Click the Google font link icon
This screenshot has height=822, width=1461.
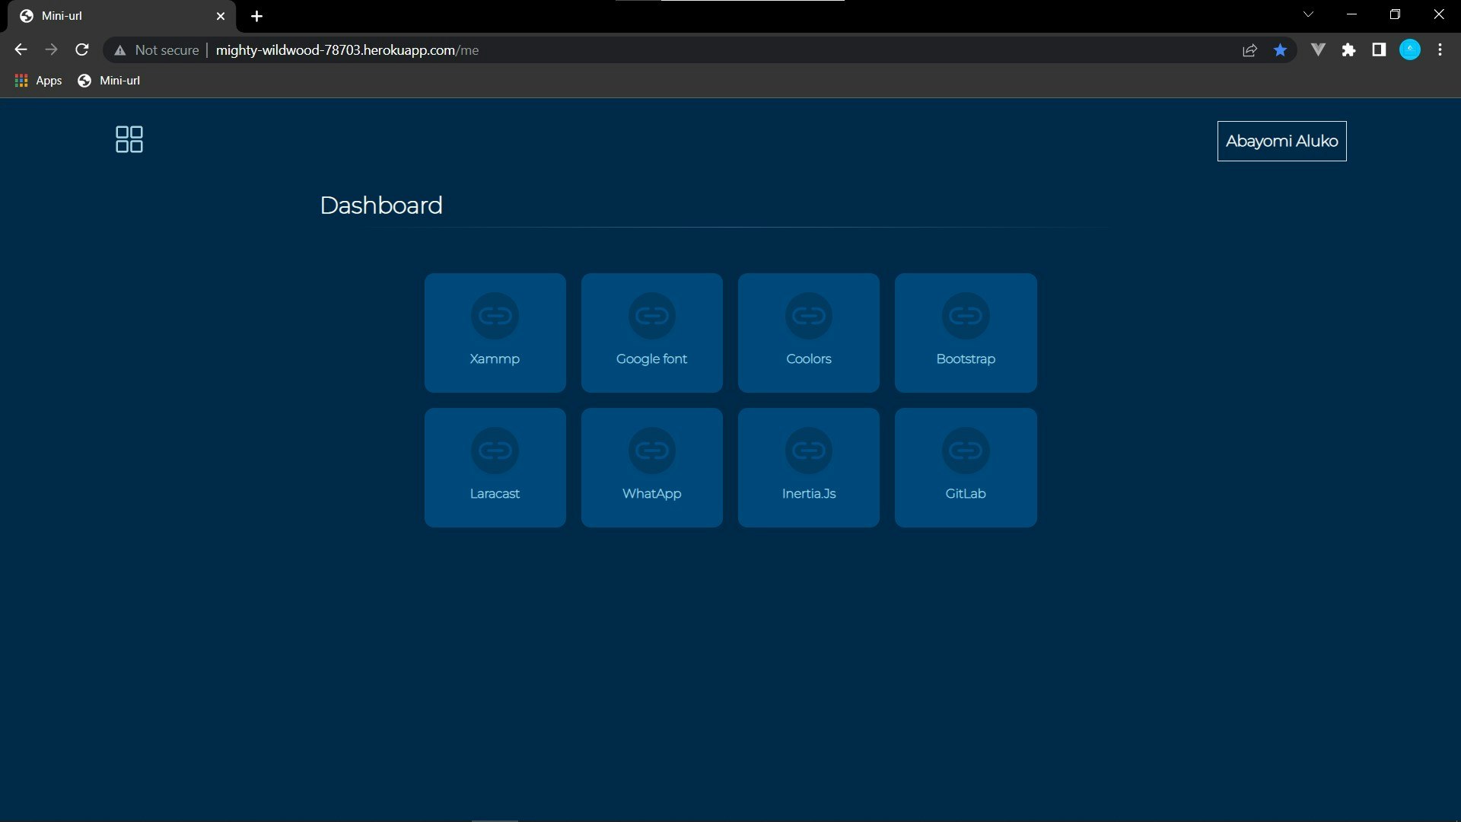pos(651,315)
